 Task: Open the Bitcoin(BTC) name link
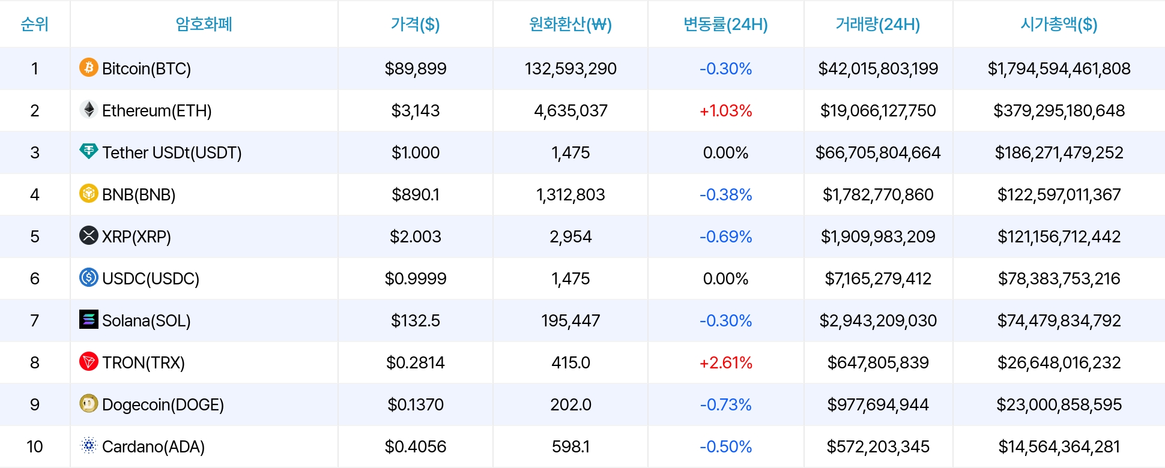[x=147, y=68]
